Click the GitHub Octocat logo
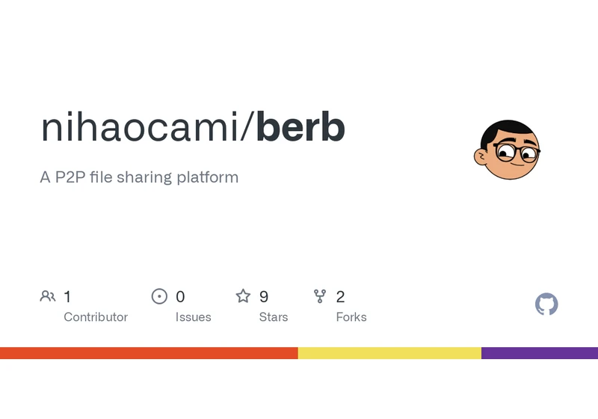 pos(546,304)
